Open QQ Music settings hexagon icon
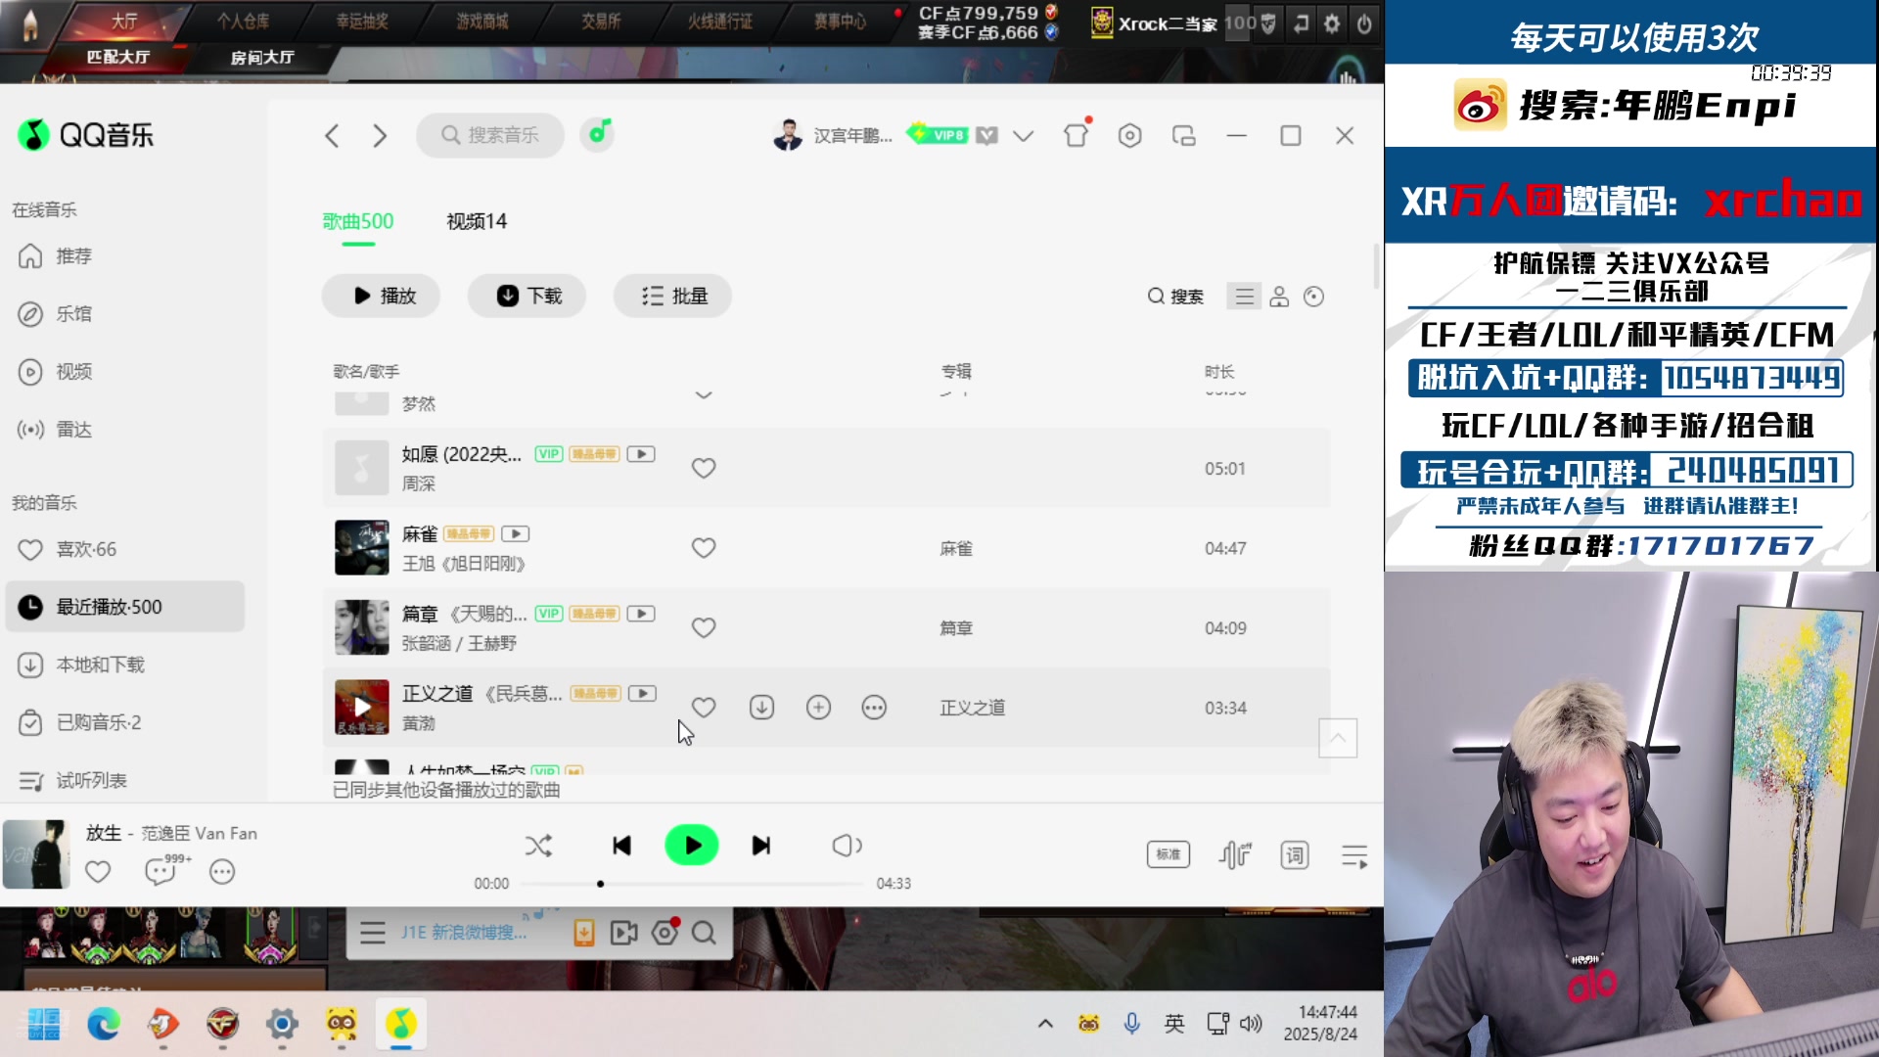This screenshot has height=1057, width=1879. click(1129, 135)
